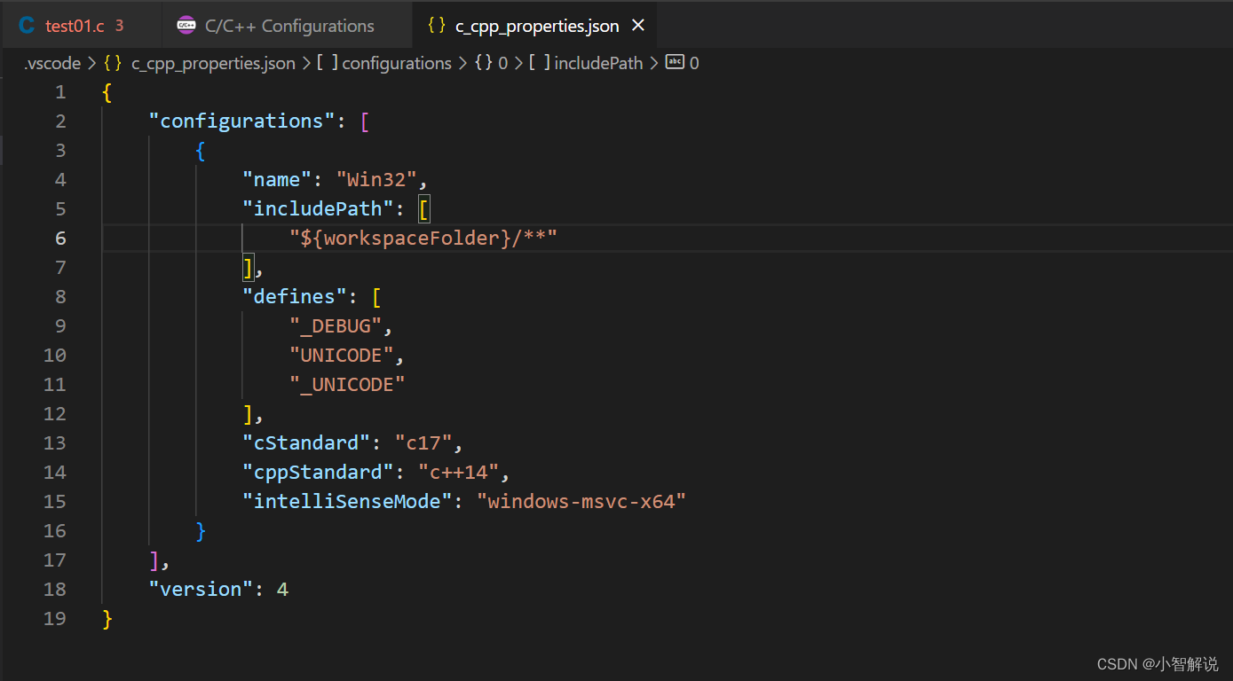The image size is (1233, 681).
Task: Open the configurations breadcrumb dropdown
Action: tap(397, 63)
